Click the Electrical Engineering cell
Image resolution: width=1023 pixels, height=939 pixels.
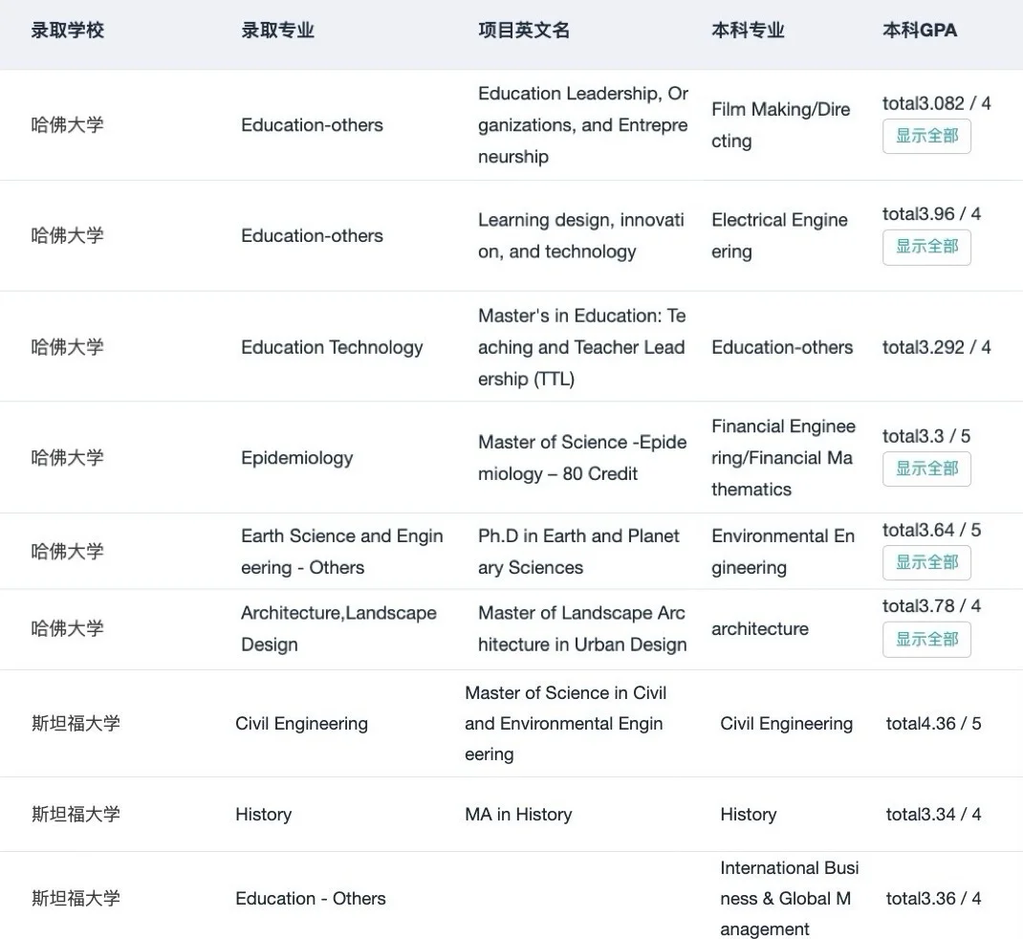[x=779, y=235]
